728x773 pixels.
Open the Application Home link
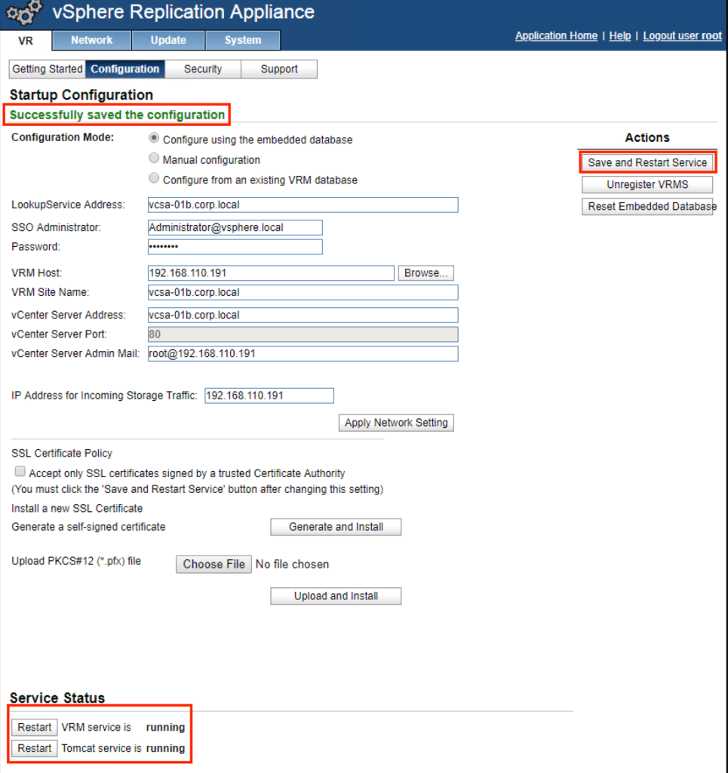click(556, 35)
